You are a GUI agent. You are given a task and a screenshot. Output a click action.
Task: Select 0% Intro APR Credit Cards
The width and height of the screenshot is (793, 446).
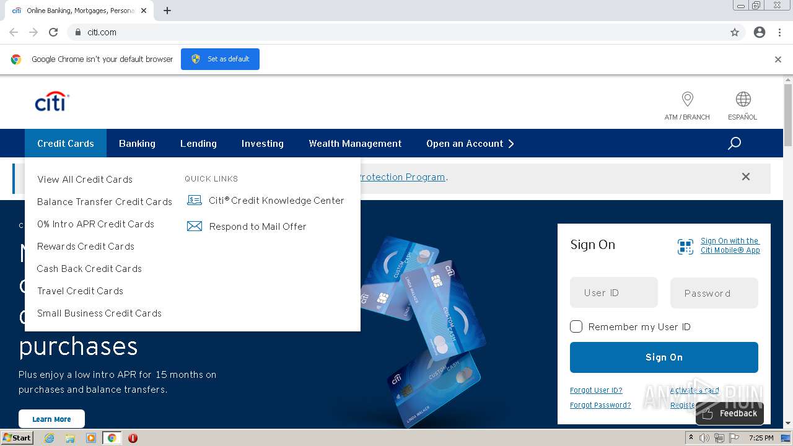click(95, 224)
